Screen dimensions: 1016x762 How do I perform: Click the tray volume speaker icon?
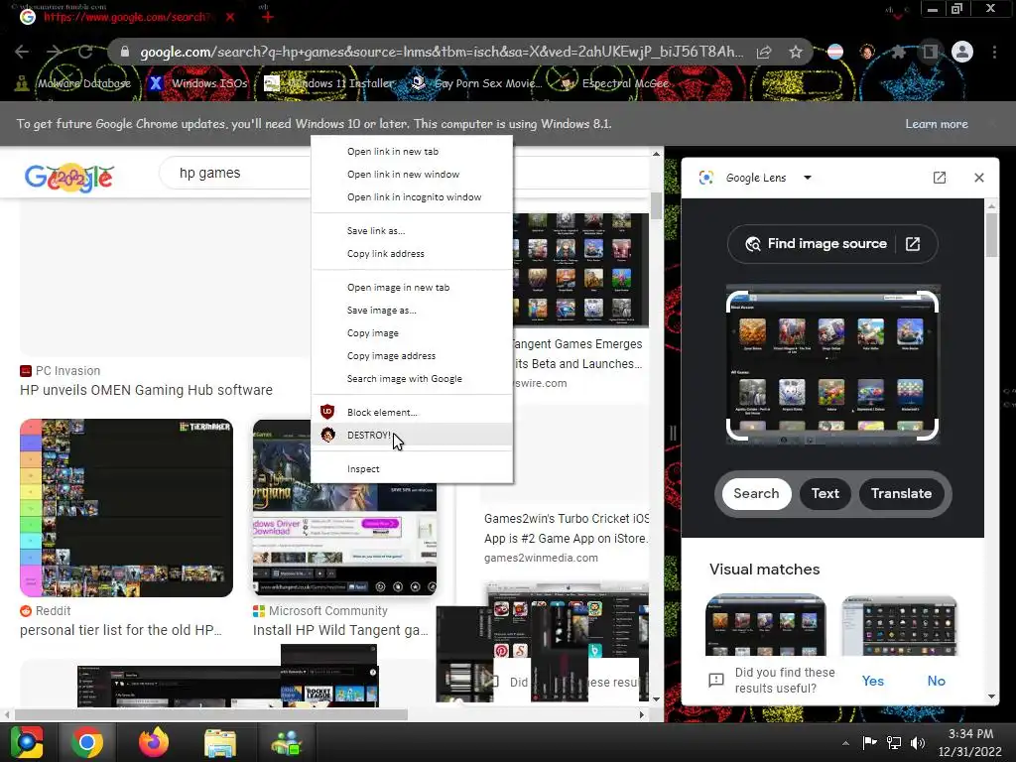[918, 742]
